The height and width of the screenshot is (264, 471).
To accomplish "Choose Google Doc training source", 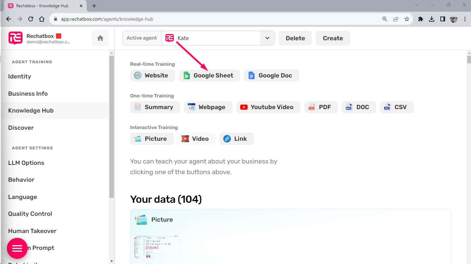I will (271, 75).
